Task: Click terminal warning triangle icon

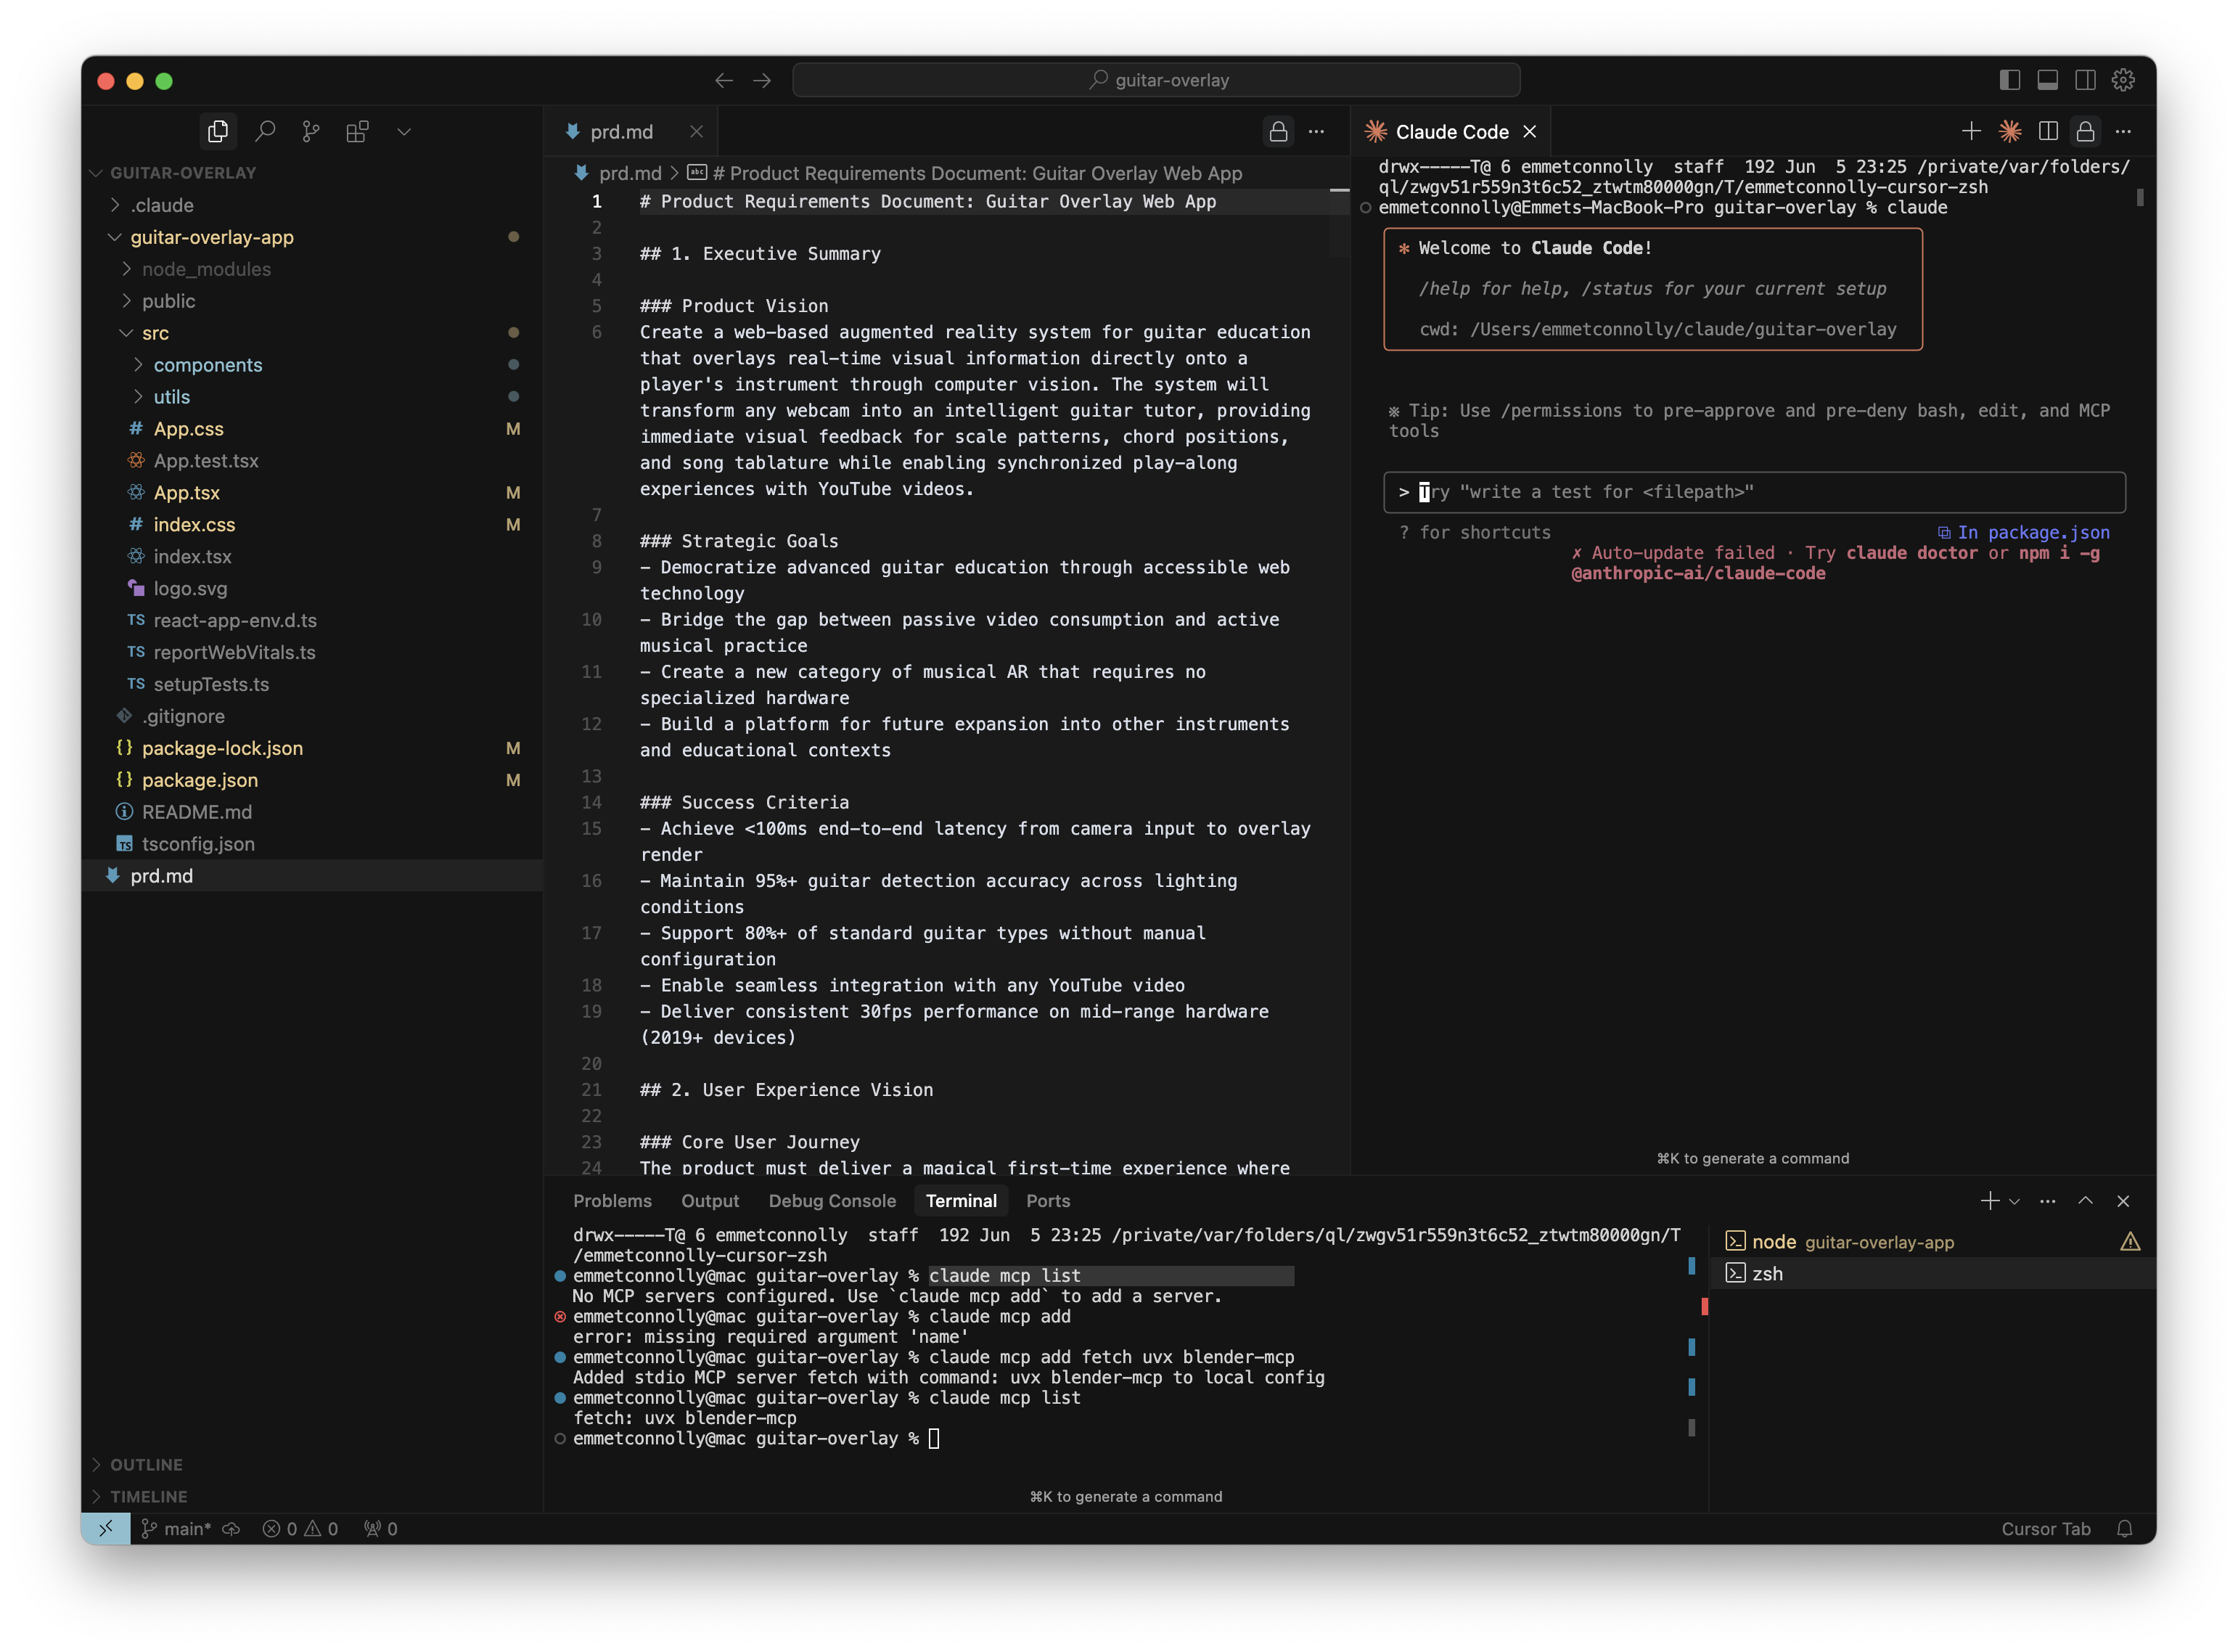Action: pos(2130,1241)
